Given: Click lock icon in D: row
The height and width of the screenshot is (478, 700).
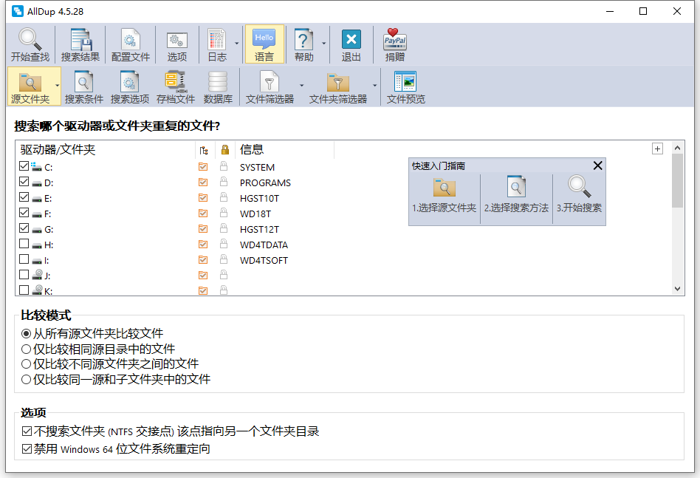Looking at the screenshot, I should pos(224,182).
